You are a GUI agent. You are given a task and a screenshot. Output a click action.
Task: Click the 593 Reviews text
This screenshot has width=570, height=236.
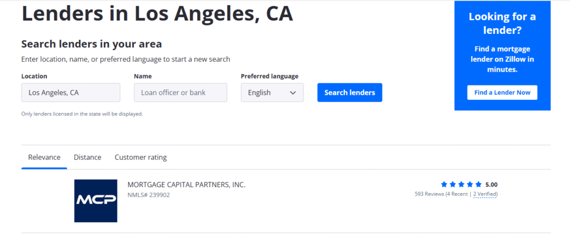[x=429, y=194]
